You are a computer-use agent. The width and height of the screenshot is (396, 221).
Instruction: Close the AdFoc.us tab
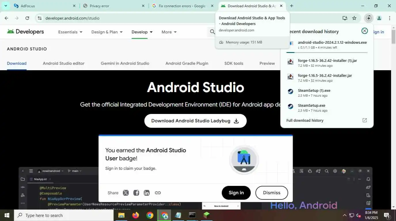click(x=74, y=6)
